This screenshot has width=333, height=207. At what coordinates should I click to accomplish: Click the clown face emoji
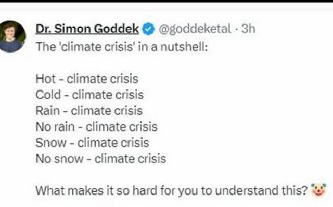(x=318, y=190)
